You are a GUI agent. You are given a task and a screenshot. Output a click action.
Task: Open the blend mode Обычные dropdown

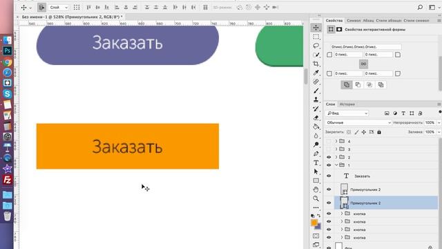358,122
